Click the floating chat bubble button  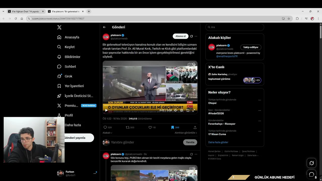[x=311, y=174]
